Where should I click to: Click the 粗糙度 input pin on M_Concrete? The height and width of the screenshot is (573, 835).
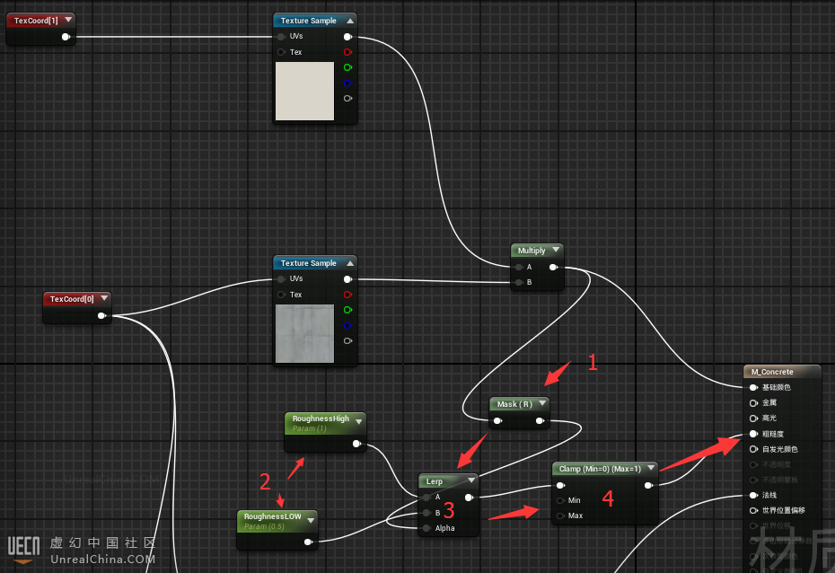[x=752, y=434]
